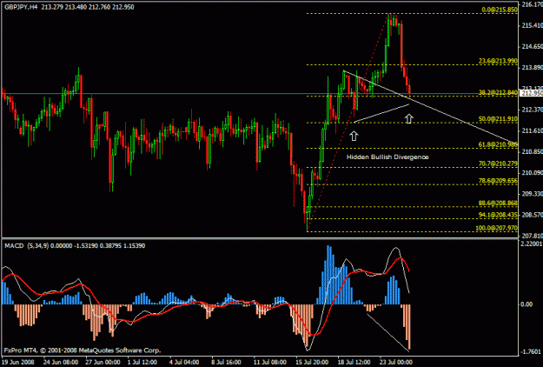
Task: Select the 23.6@213.990 Fibonacci level label
Action: point(498,61)
